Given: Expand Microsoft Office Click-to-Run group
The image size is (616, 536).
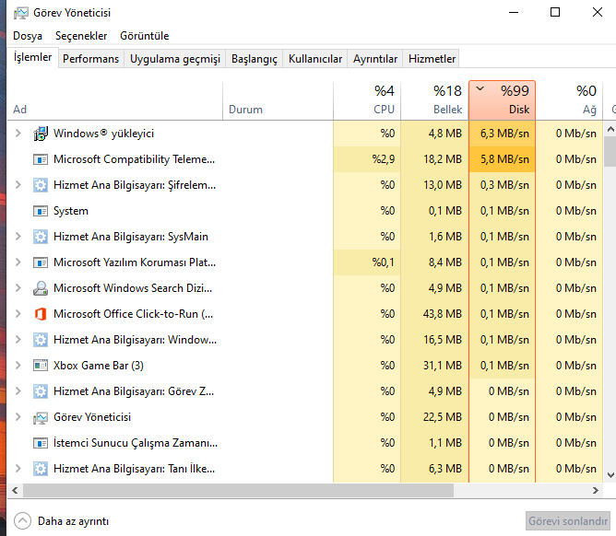Looking at the screenshot, I should click(x=18, y=314).
